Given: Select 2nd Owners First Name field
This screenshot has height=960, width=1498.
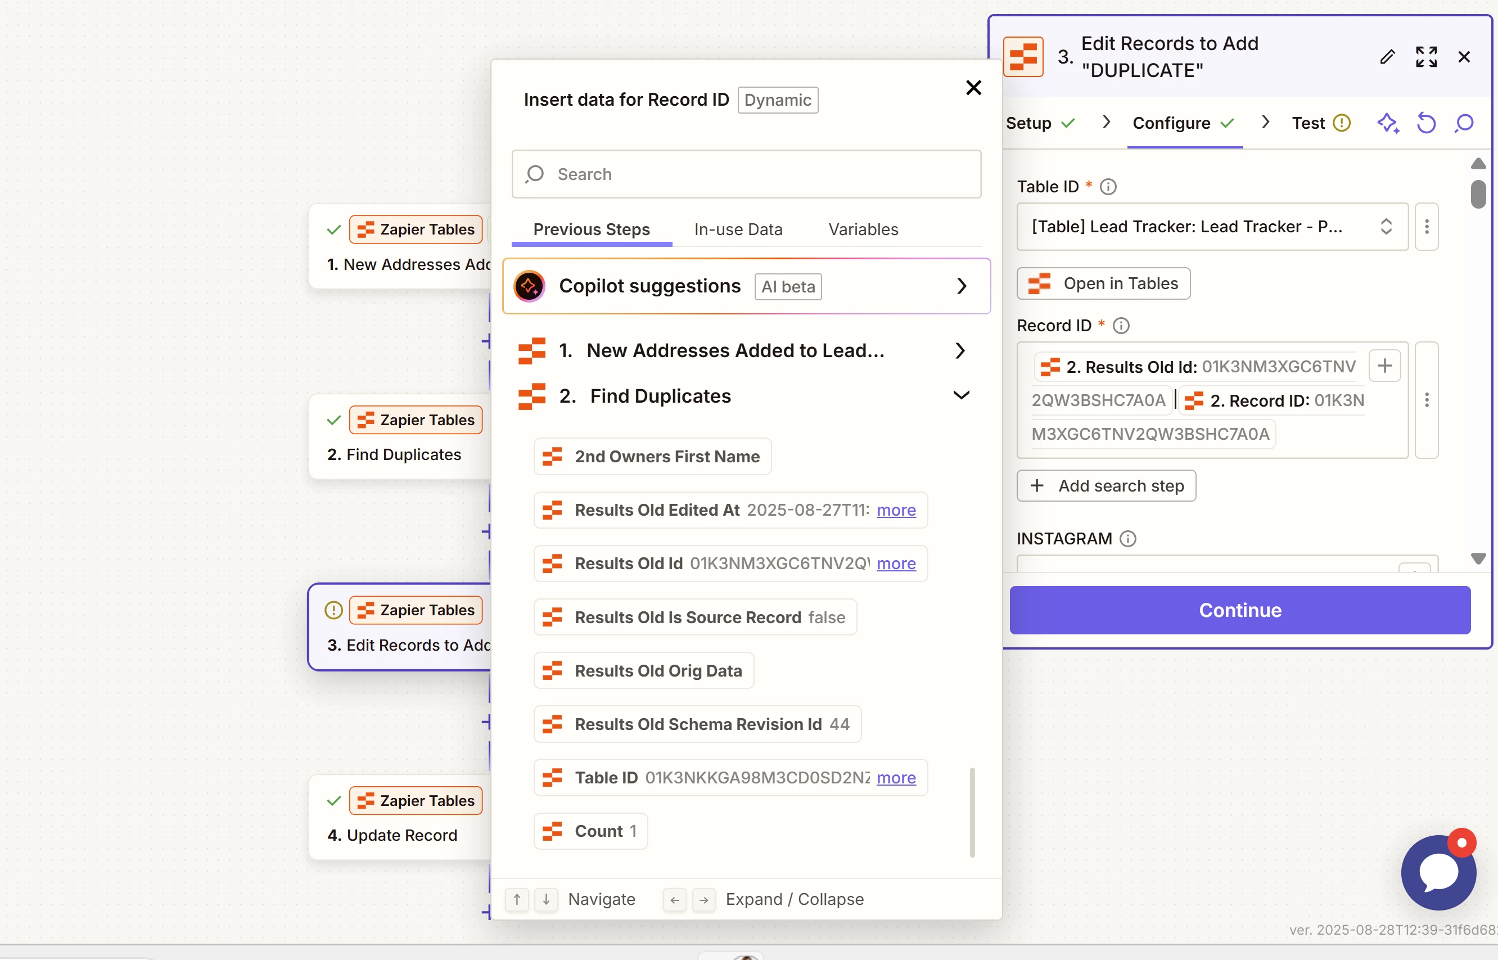Looking at the screenshot, I should (x=652, y=457).
